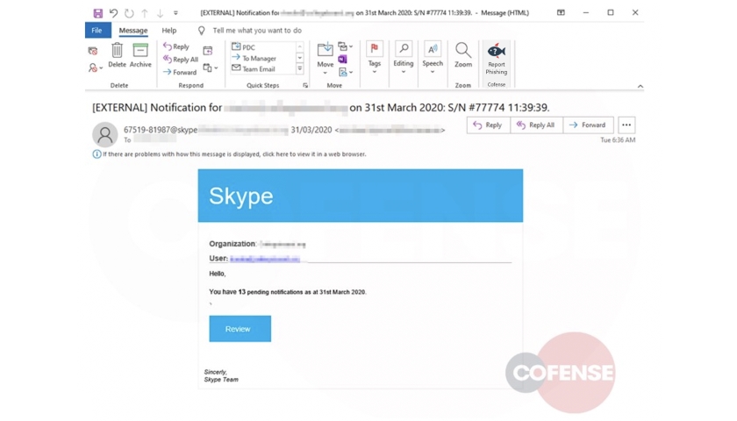This screenshot has width=737, height=421.
Task: Open the Editing menu in the ribbon
Action: (x=404, y=58)
